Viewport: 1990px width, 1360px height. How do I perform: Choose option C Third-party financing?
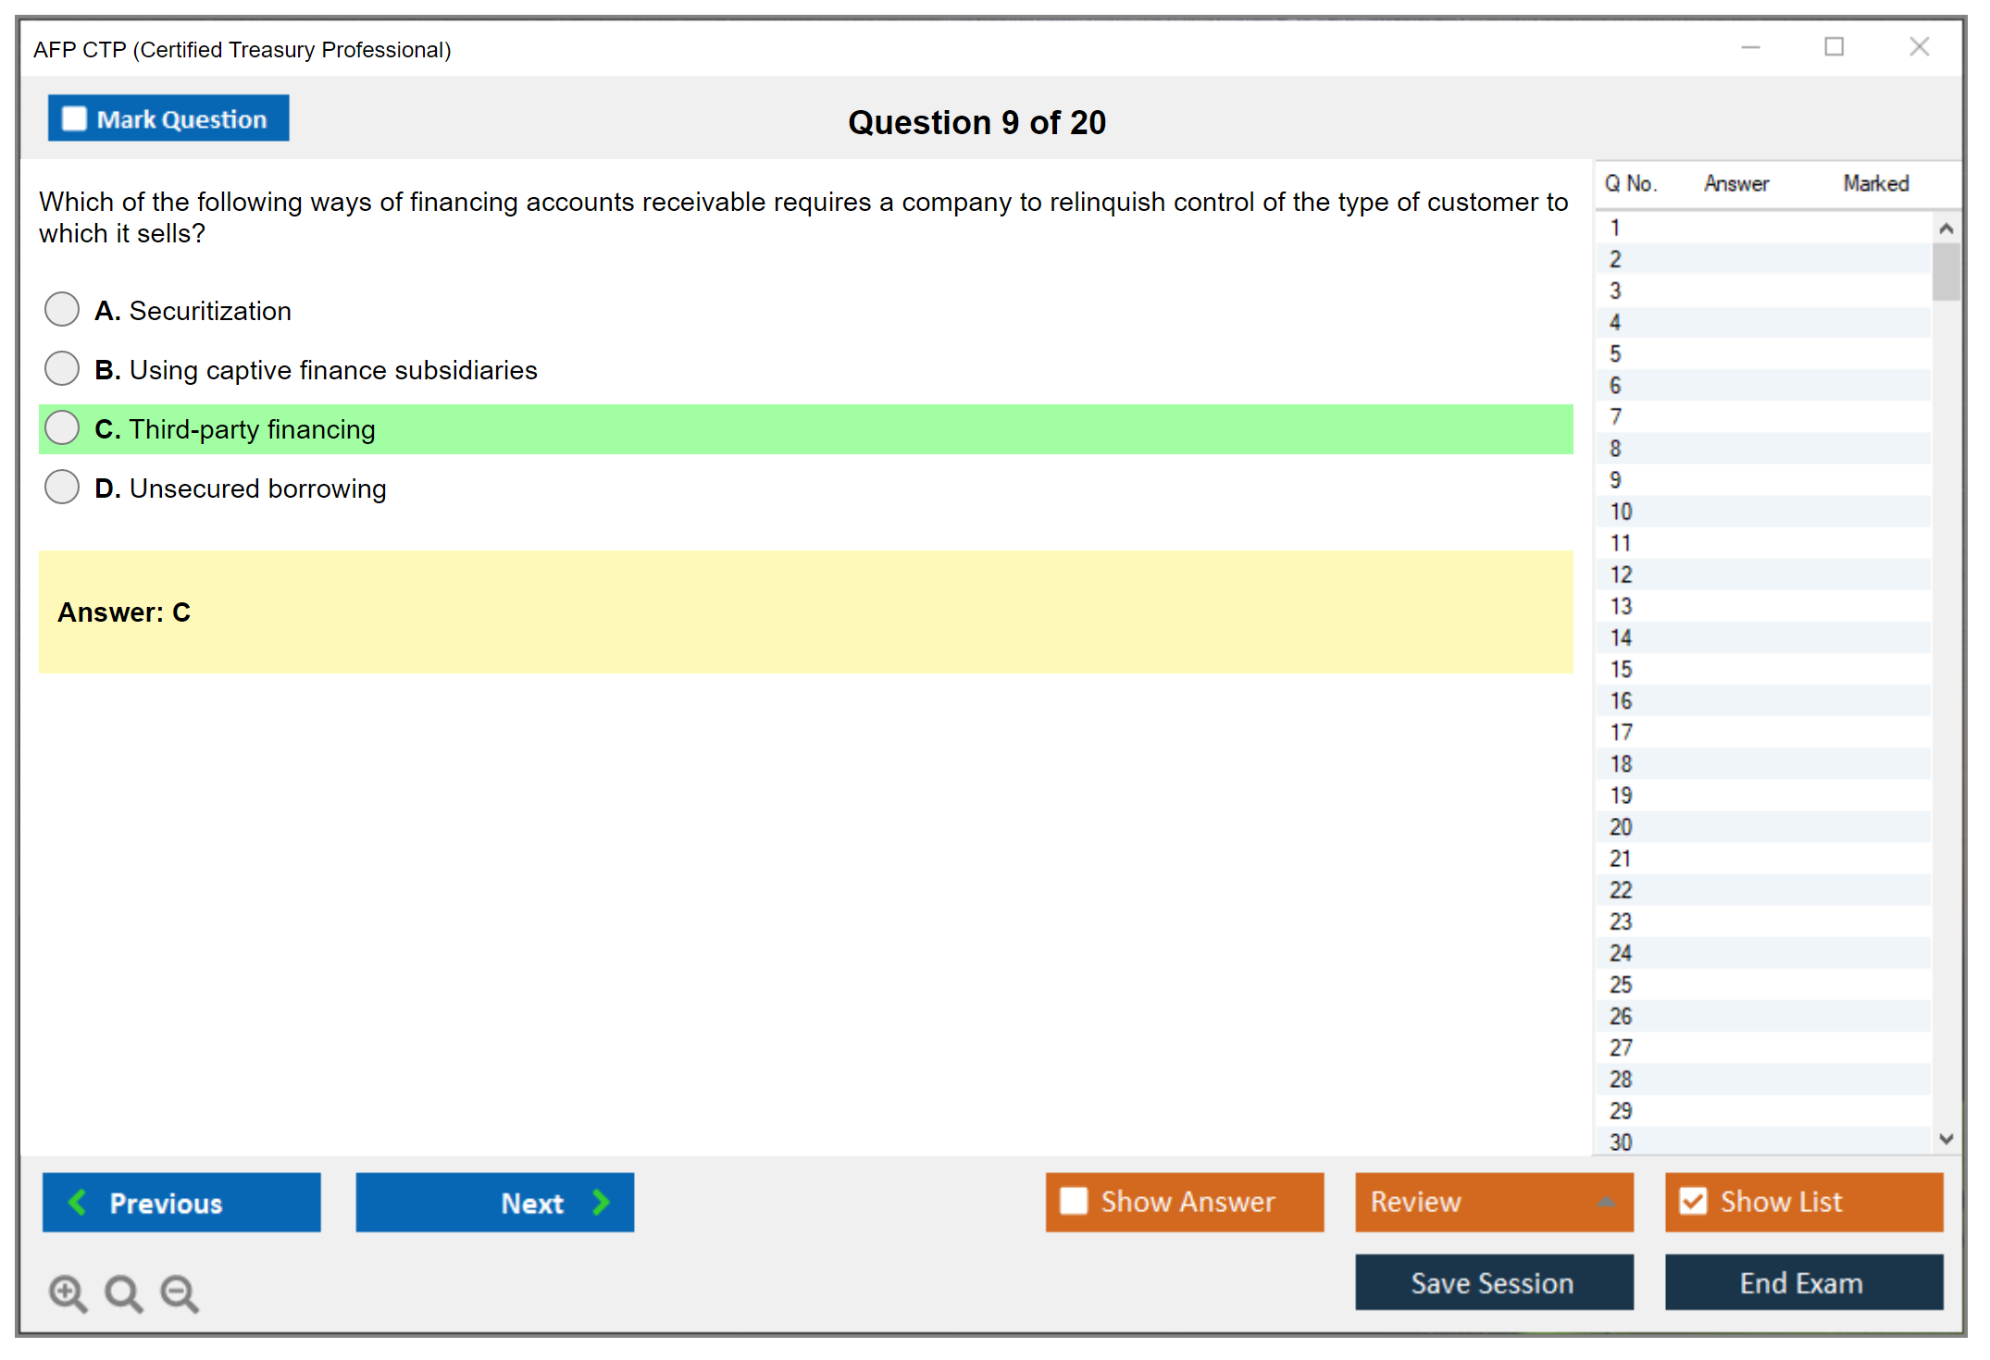[x=62, y=428]
